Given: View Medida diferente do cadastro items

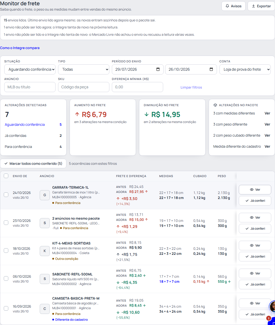Looking at the screenshot, I should [x=267, y=146].
